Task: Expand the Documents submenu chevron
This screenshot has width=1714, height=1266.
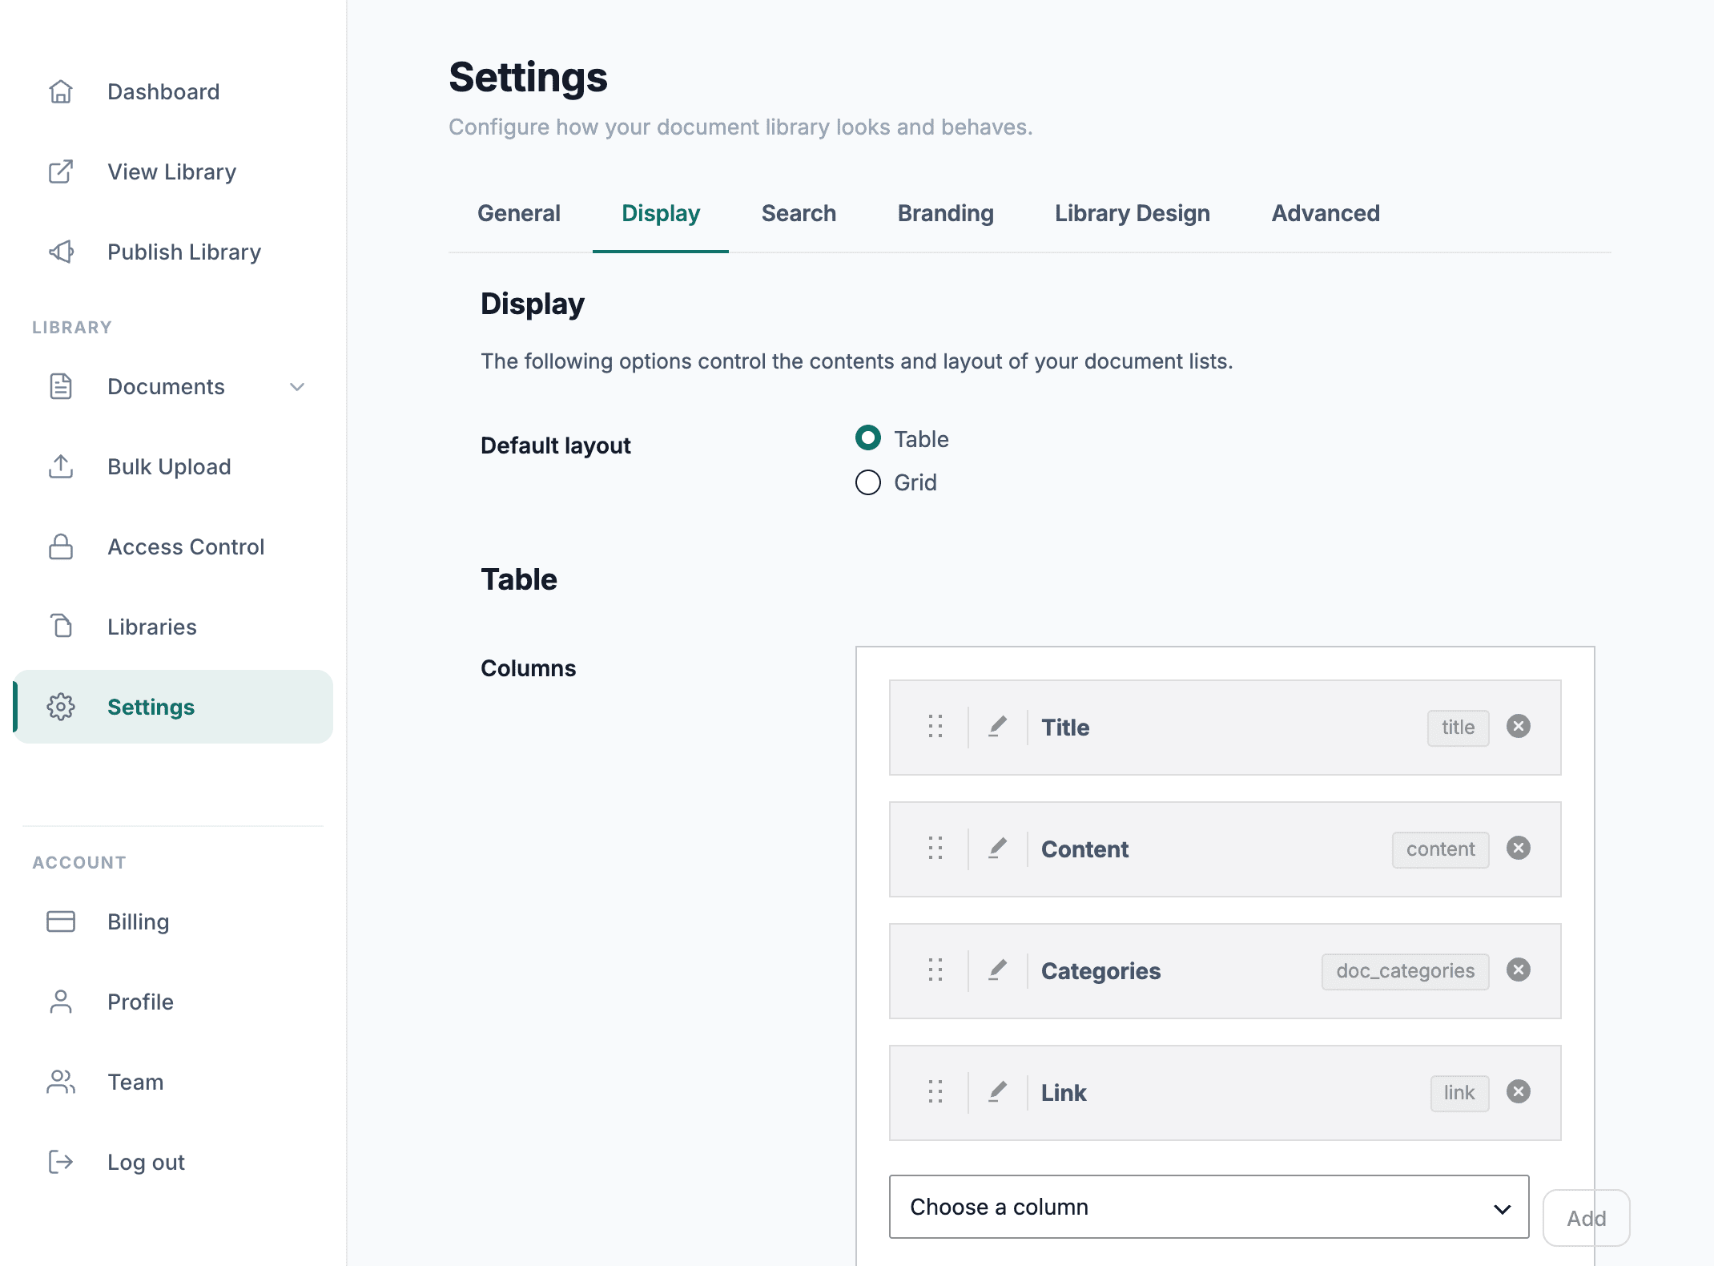Action: coord(297,387)
